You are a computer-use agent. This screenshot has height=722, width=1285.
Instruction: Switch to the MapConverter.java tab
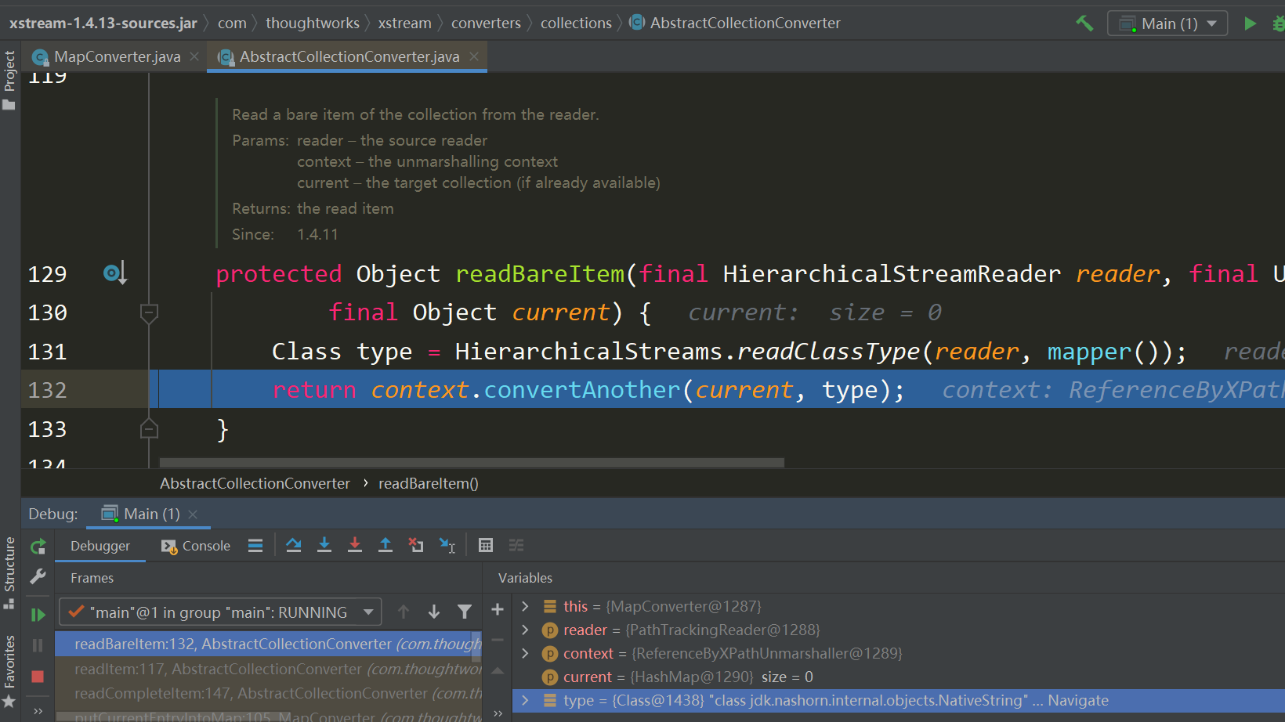tap(116, 56)
